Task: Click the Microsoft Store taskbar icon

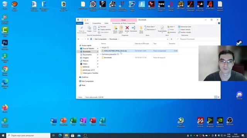Action: click(73, 135)
